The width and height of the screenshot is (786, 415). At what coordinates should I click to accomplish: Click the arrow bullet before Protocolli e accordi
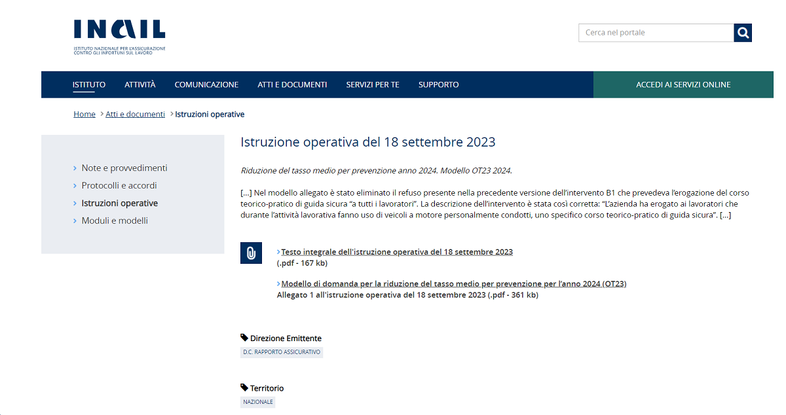tap(76, 185)
